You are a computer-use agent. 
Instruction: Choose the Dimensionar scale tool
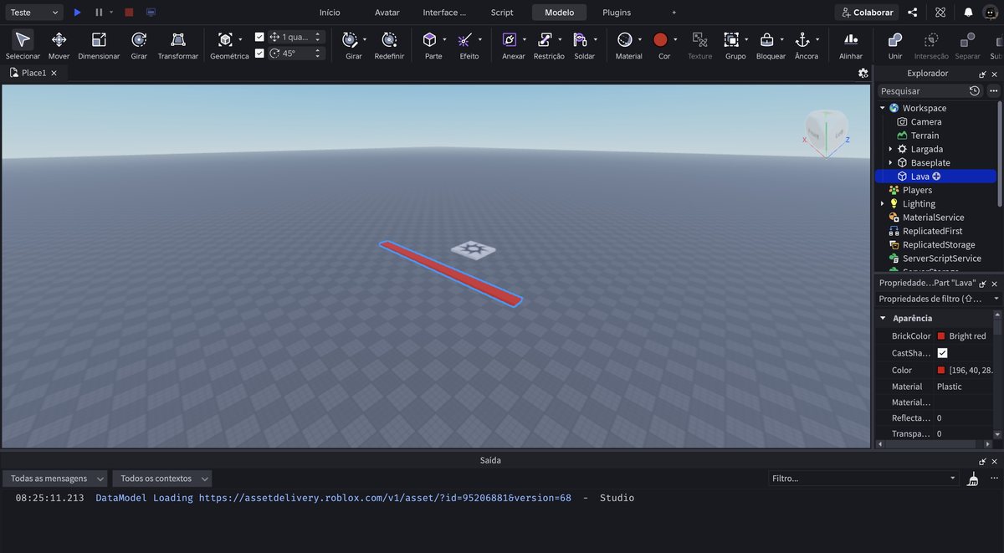click(x=99, y=44)
